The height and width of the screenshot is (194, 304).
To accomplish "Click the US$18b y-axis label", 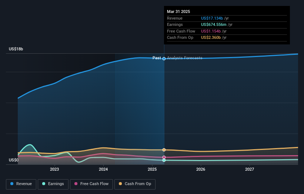I will tap(16, 49).
